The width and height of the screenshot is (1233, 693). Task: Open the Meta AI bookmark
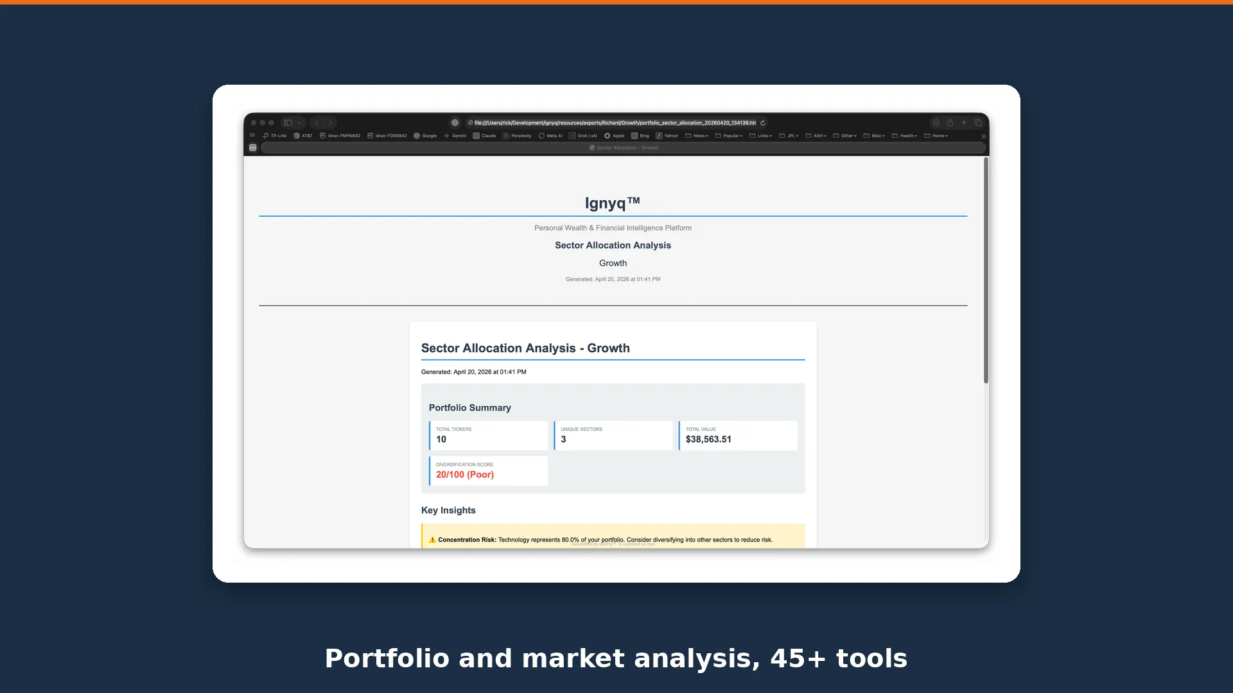tap(550, 136)
